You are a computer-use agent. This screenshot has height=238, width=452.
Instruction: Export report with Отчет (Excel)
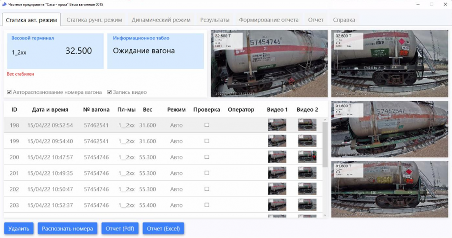(x=163, y=229)
